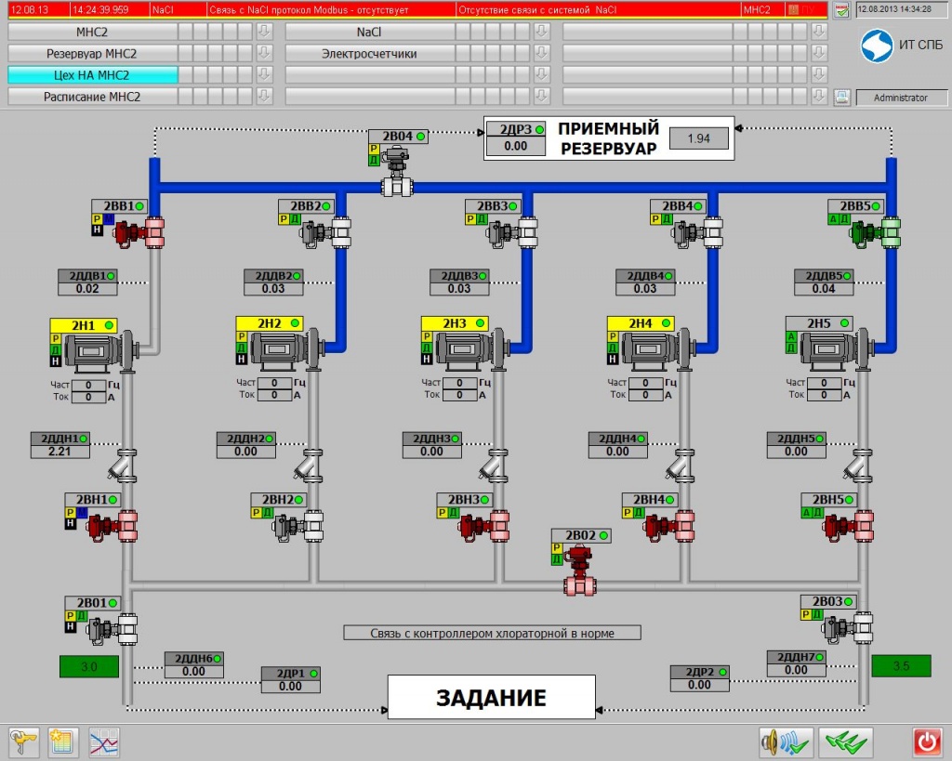Switch to Расписание МНС2 screen
Image resolution: width=952 pixels, height=761 pixels.
[92, 97]
